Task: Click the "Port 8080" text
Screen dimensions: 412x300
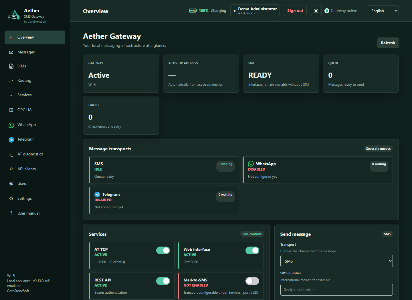Action: (x=191, y=262)
